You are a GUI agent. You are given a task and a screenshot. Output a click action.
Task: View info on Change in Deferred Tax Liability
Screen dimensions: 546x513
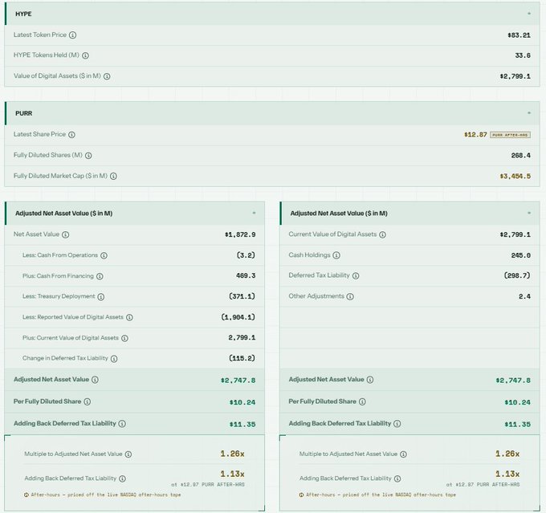(x=114, y=359)
